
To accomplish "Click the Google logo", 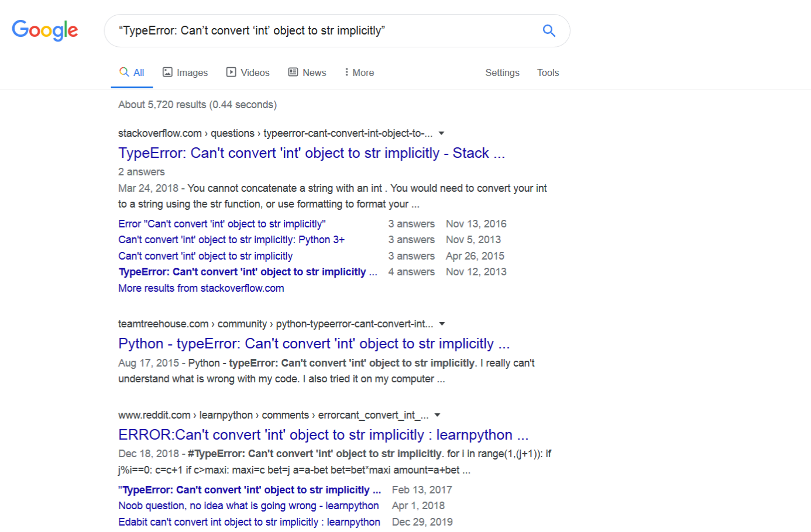I will [45, 30].
